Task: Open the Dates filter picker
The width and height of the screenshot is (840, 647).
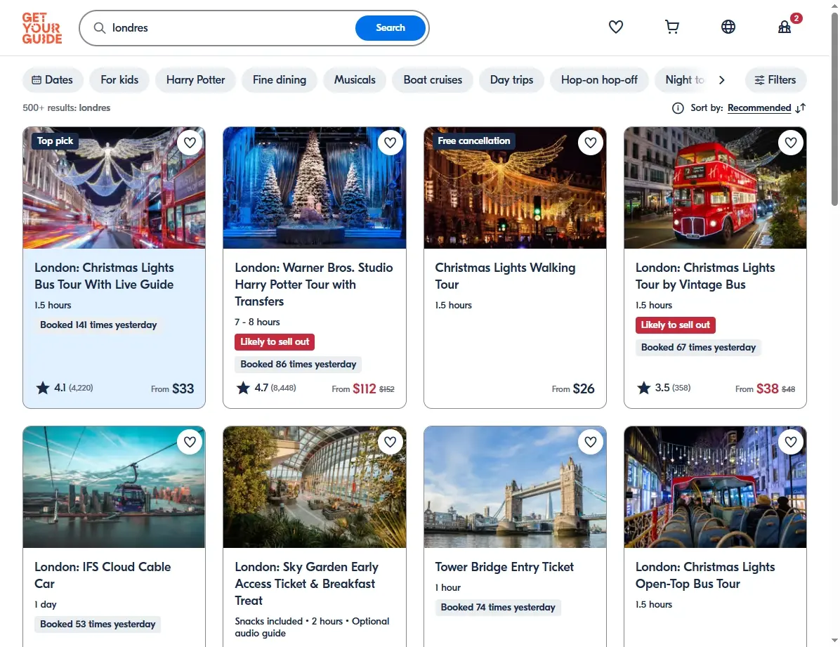Action: (x=53, y=80)
